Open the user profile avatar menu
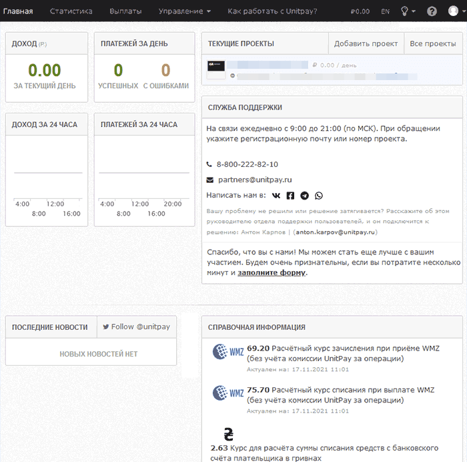 453,11
